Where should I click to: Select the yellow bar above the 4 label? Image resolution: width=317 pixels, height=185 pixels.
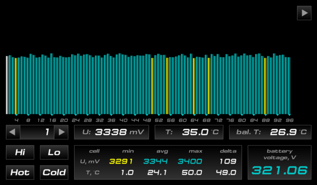[16, 86]
